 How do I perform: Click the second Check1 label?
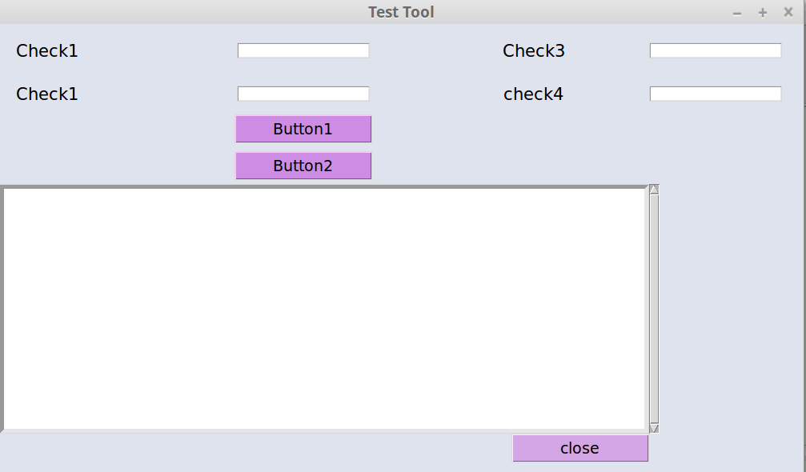(46, 94)
